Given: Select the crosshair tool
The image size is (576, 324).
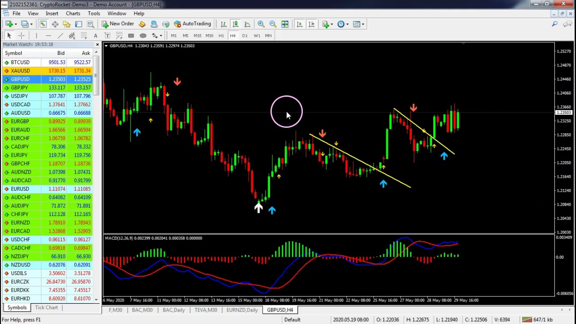Looking at the screenshot, I should 21,36.
